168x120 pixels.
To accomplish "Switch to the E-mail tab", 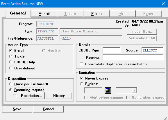I will [44, 14].
